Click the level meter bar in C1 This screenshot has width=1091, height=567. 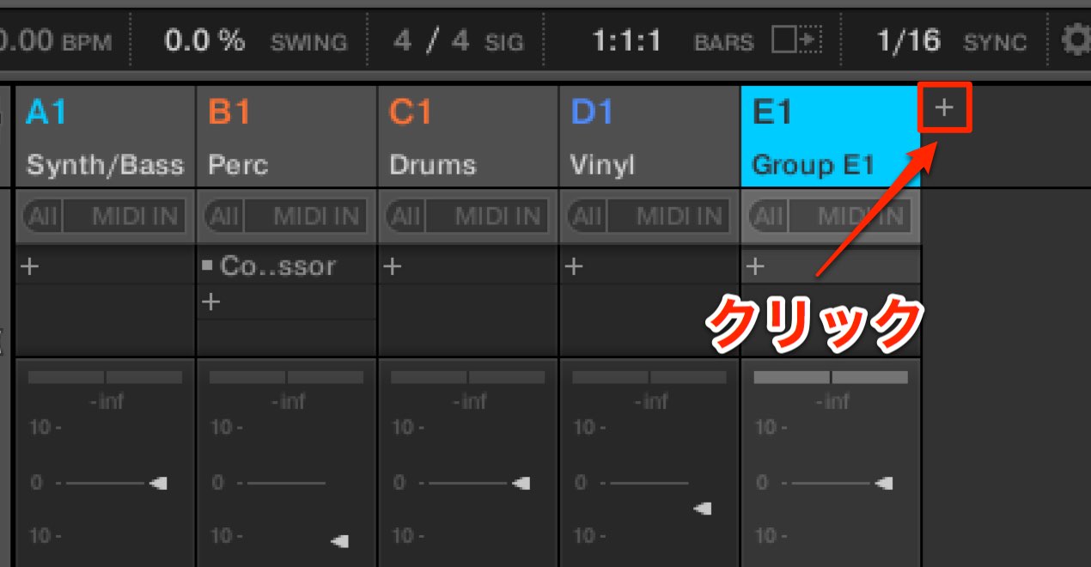pos(468,377)
